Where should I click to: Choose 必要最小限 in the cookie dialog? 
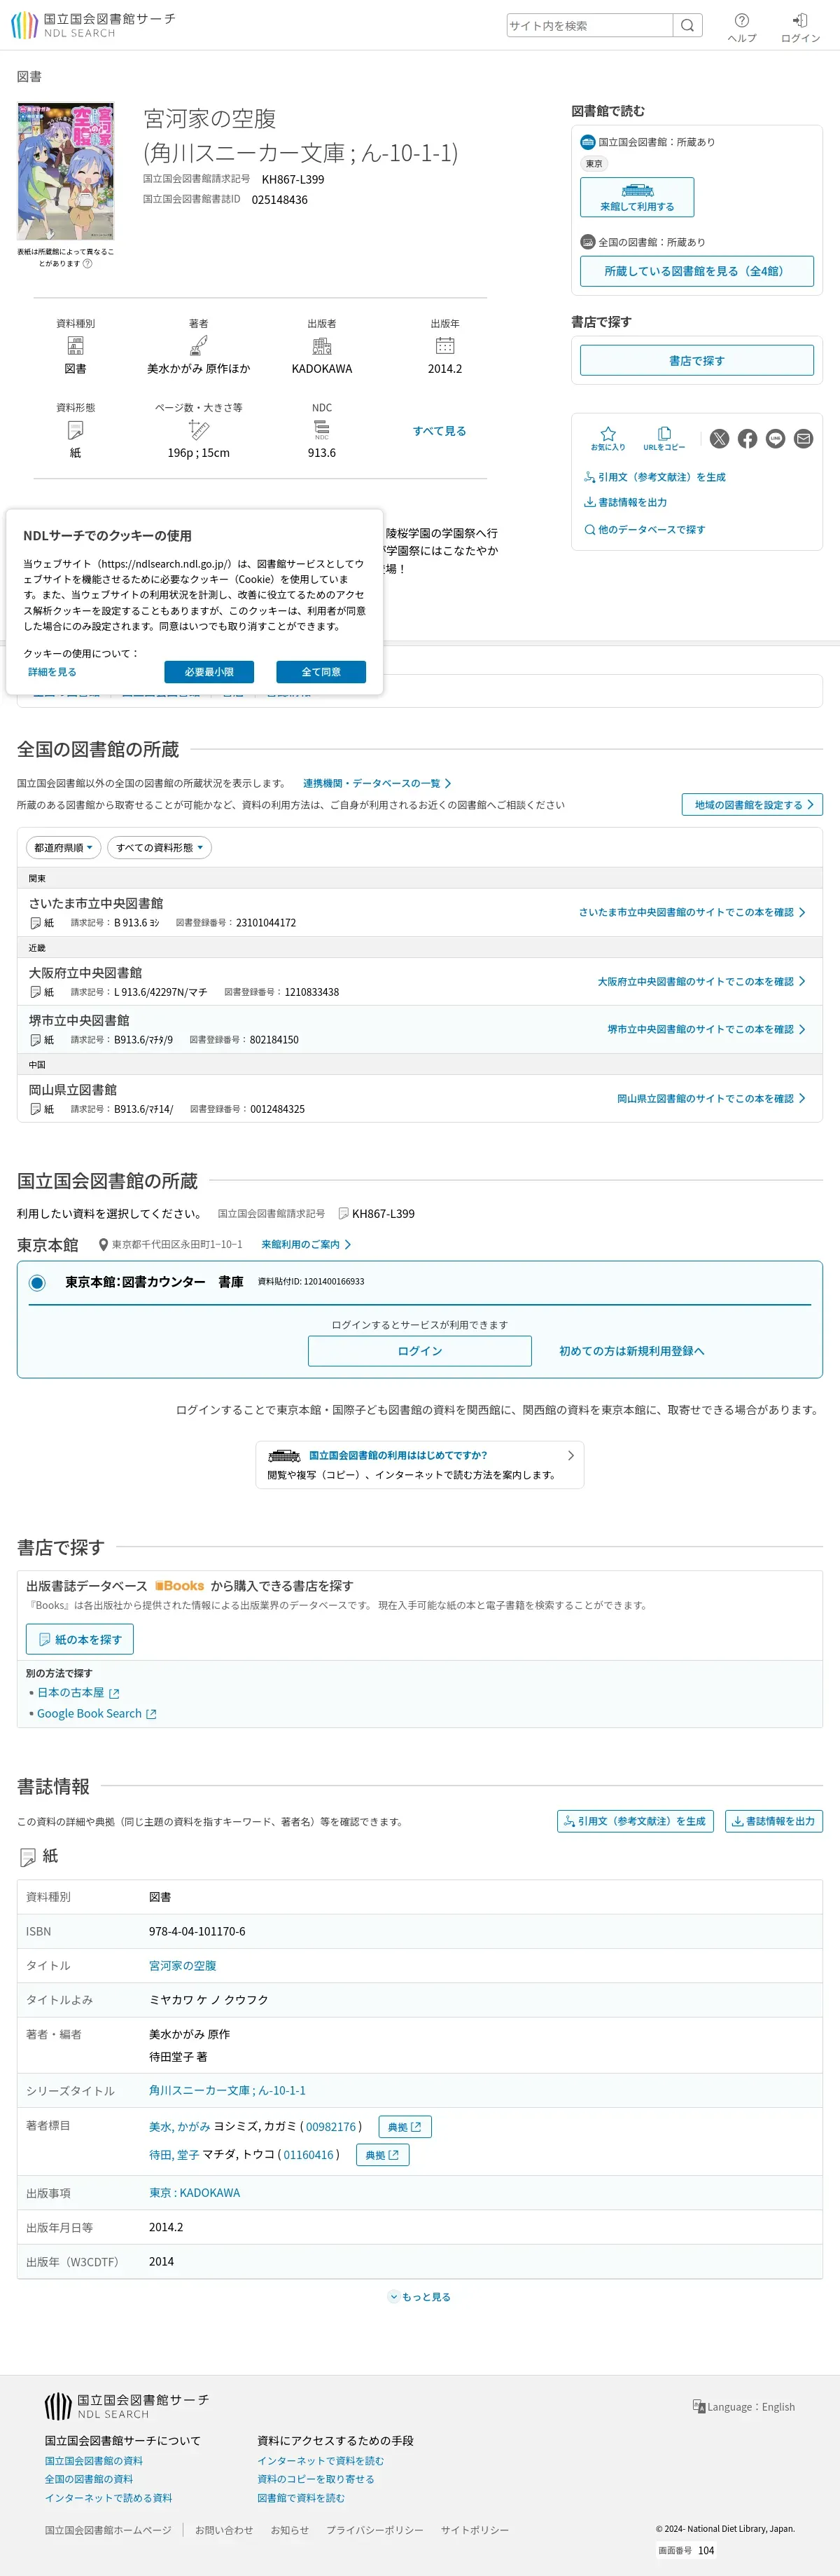pos(209,672)
